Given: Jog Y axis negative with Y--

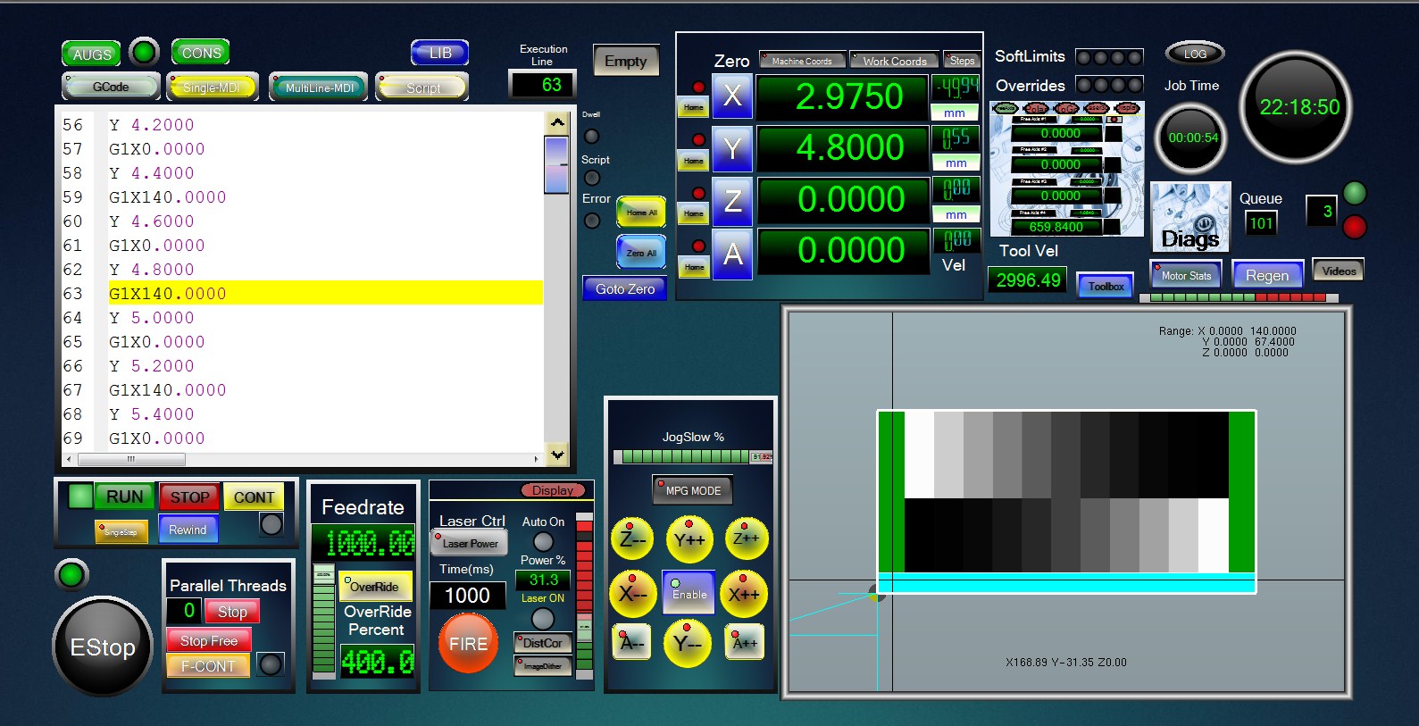Looking at the screenshot, I should click(x=688, y=643).
